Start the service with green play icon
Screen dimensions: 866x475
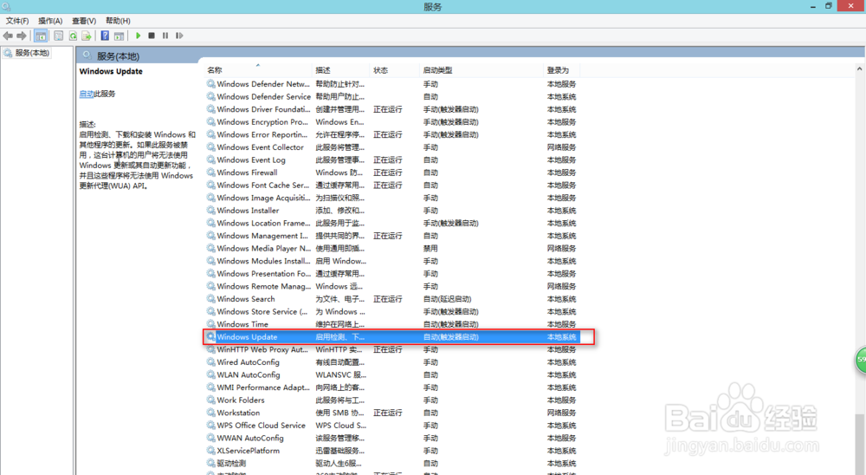click(138, 36)
